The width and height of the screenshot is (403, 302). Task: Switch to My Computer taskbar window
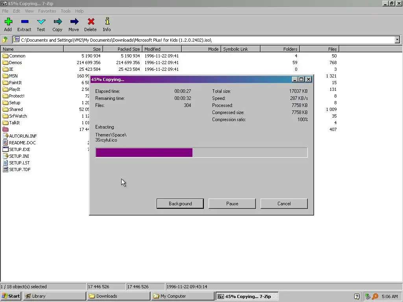pos(183,296)
